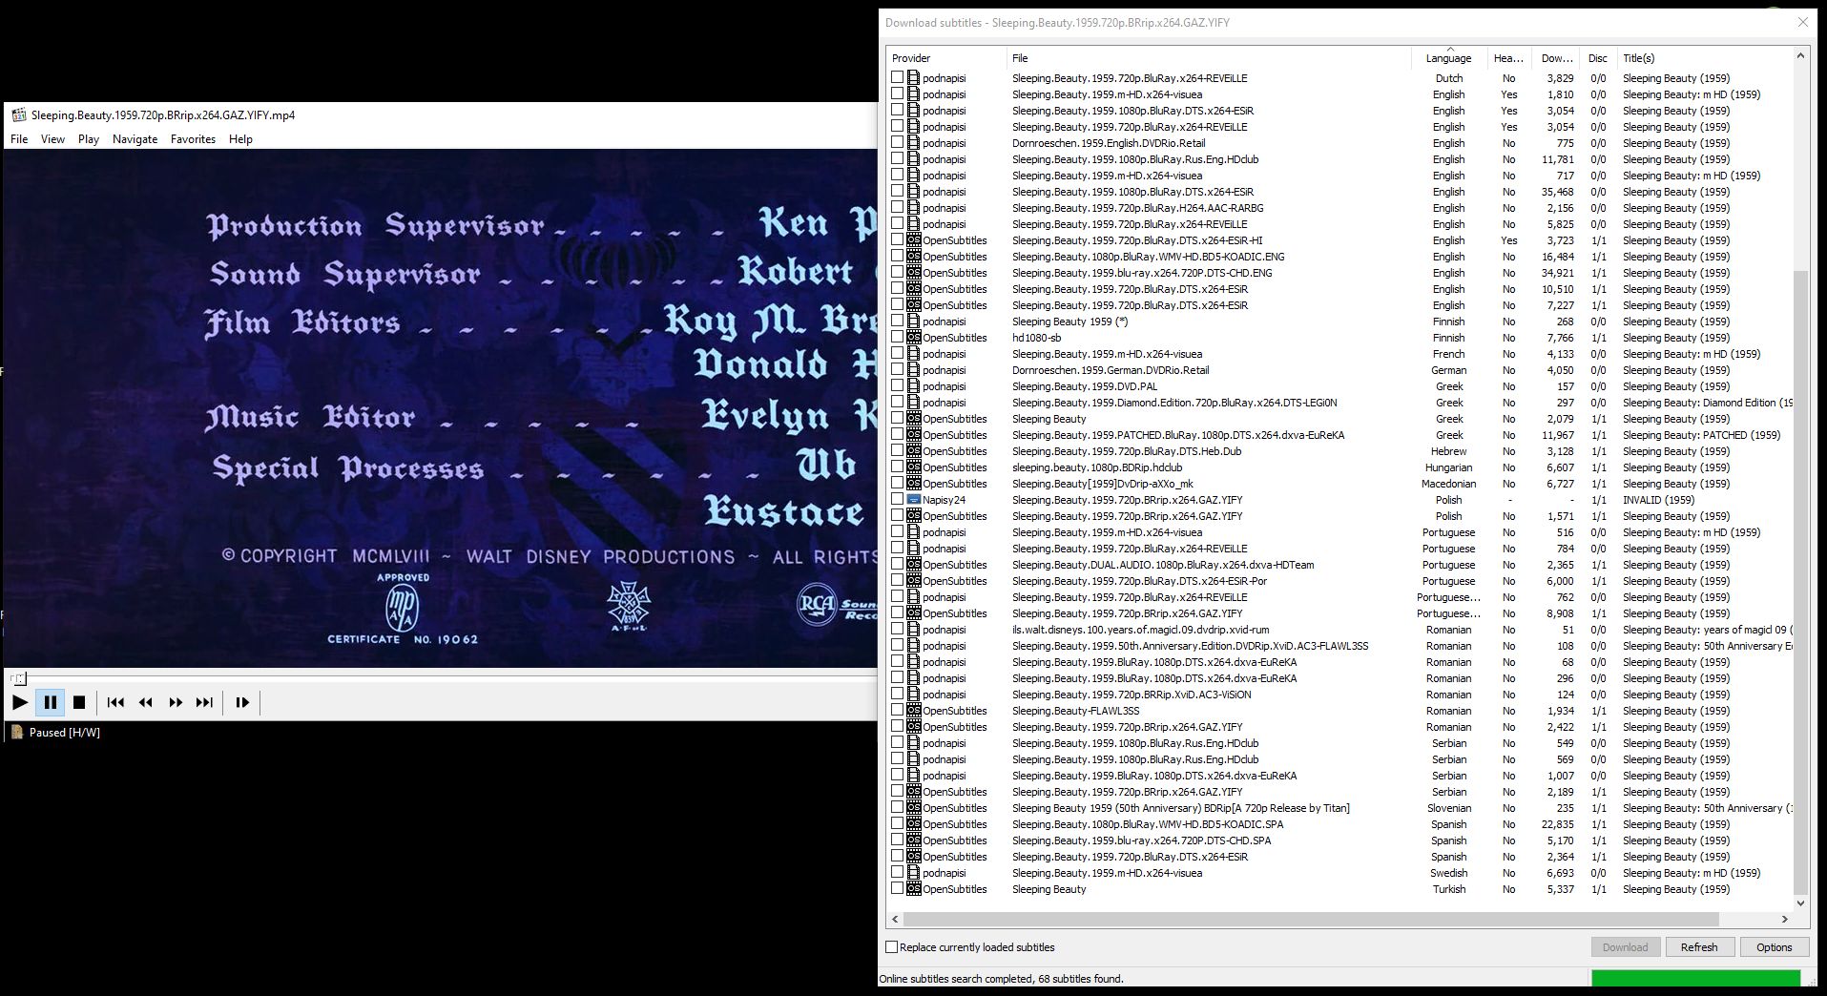
Task: Stop playback with the Stop button
Action: [x=80, y=702]
